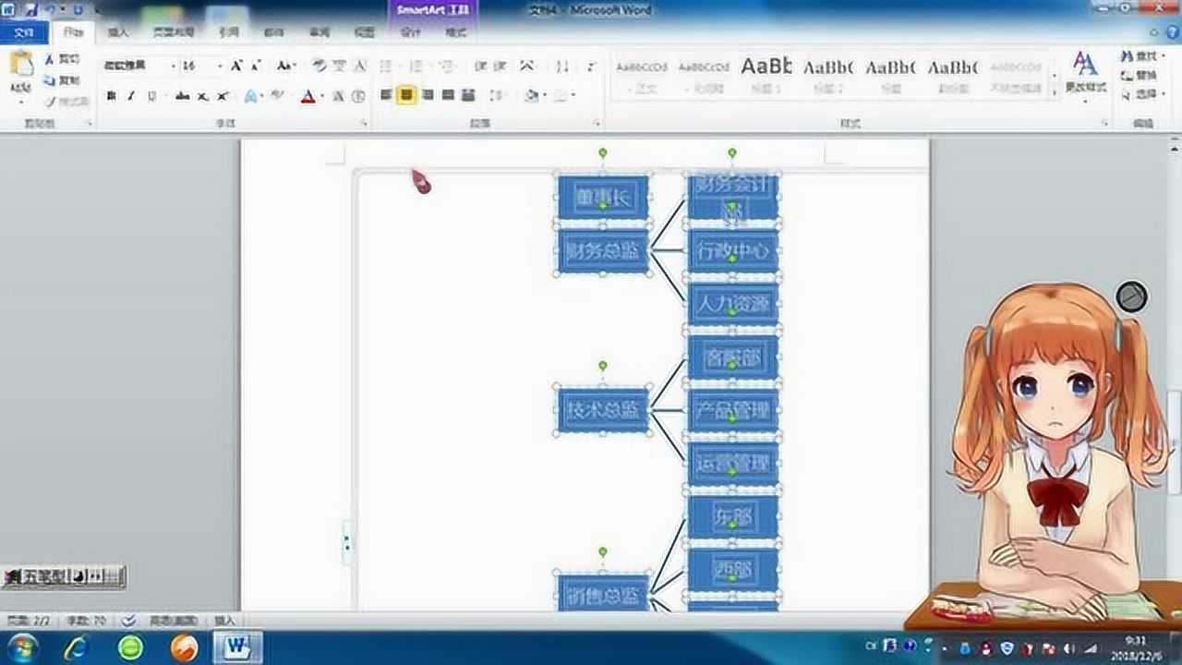Click the proofing check icon in status bar
The width and height of the screenshot is (1182, 665).
[128, 621]
